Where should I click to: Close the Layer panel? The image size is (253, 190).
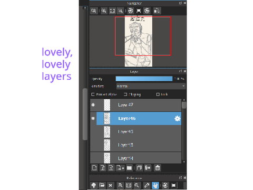[x=185, y=71]
